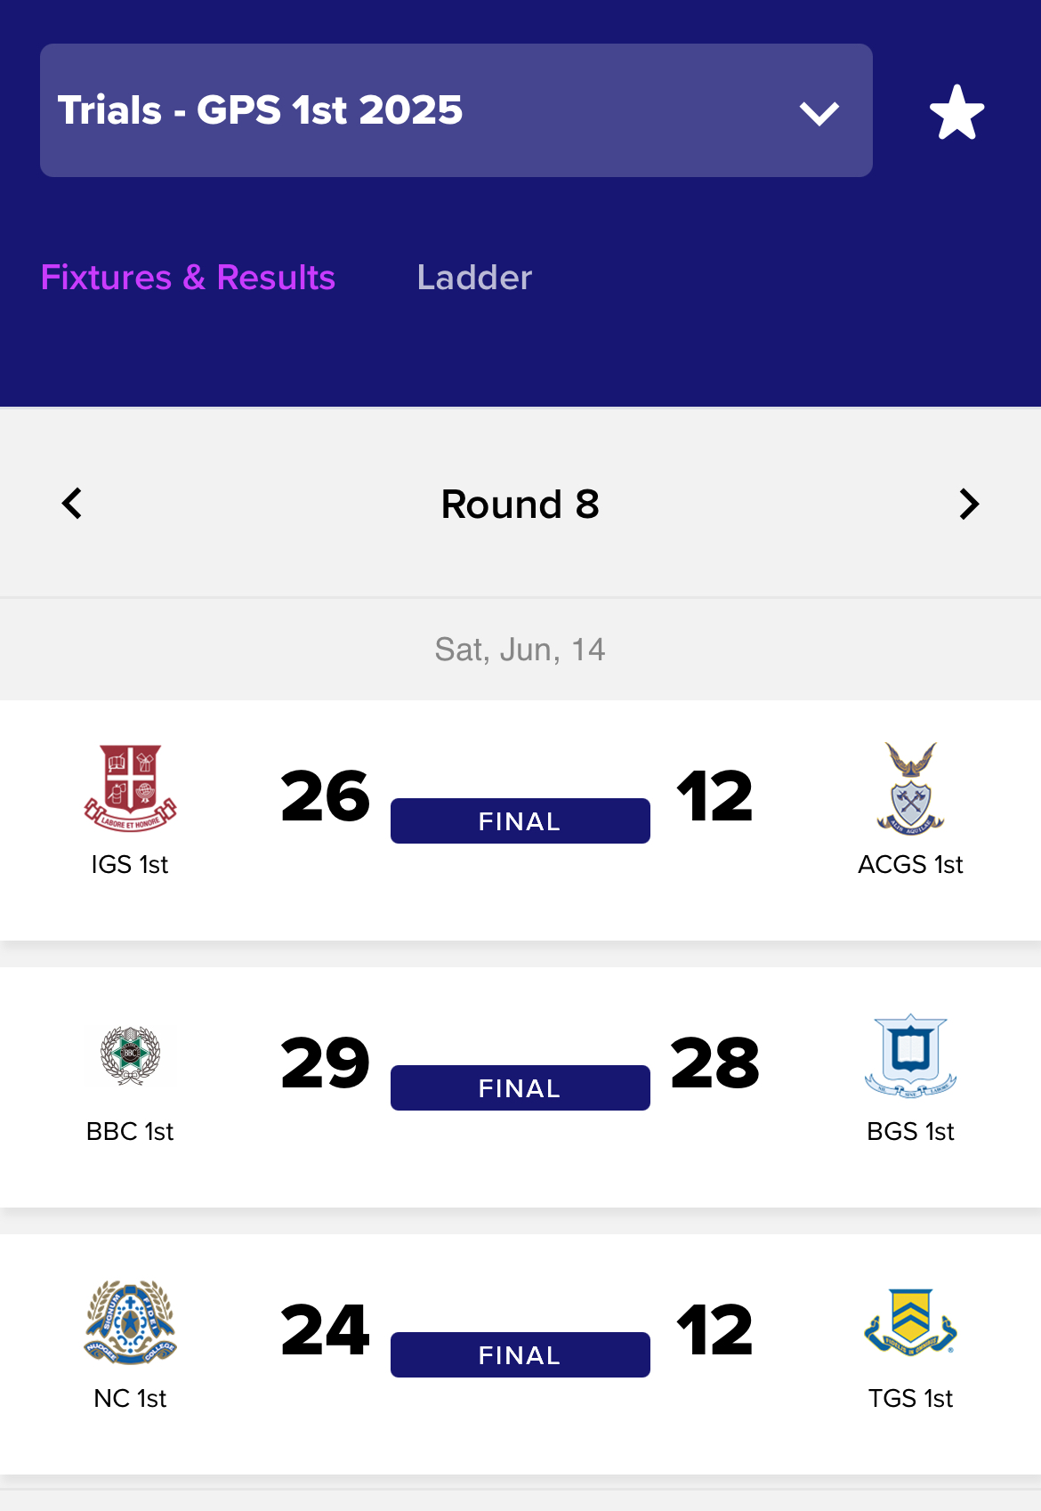Switch to the Ladder tab
Viewport: 1041px width, 1511px height.
coord(474,278)
